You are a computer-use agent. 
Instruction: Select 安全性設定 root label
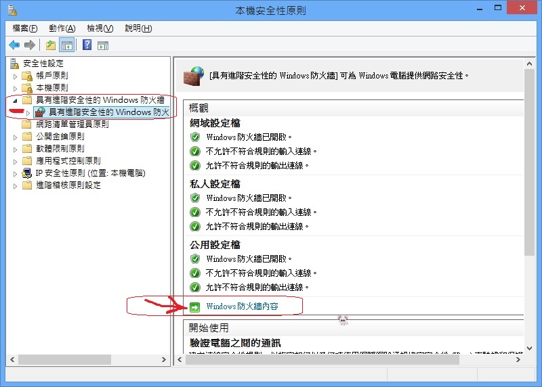point(43,64)
